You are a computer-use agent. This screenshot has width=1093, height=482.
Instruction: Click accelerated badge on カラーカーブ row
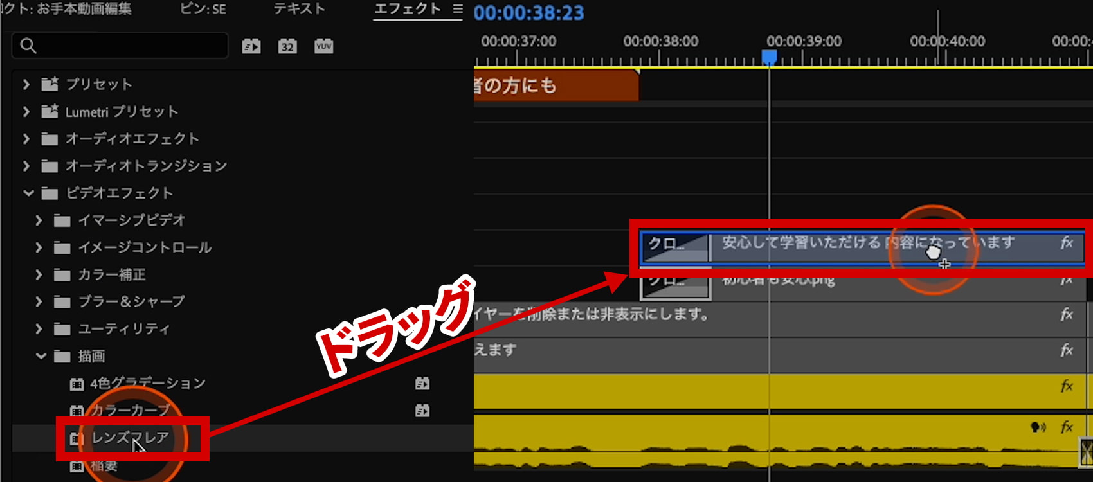[x=422, y=411]
